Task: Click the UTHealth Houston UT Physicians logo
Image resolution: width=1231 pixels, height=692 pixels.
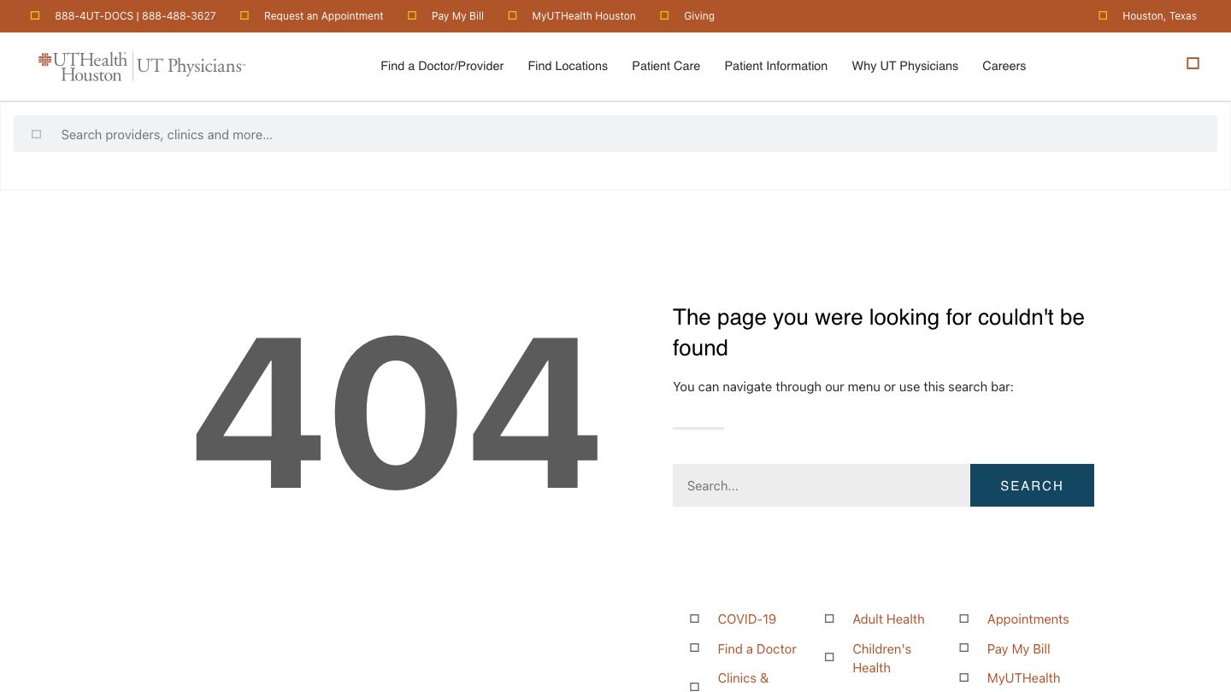Action: click(141, 65)
